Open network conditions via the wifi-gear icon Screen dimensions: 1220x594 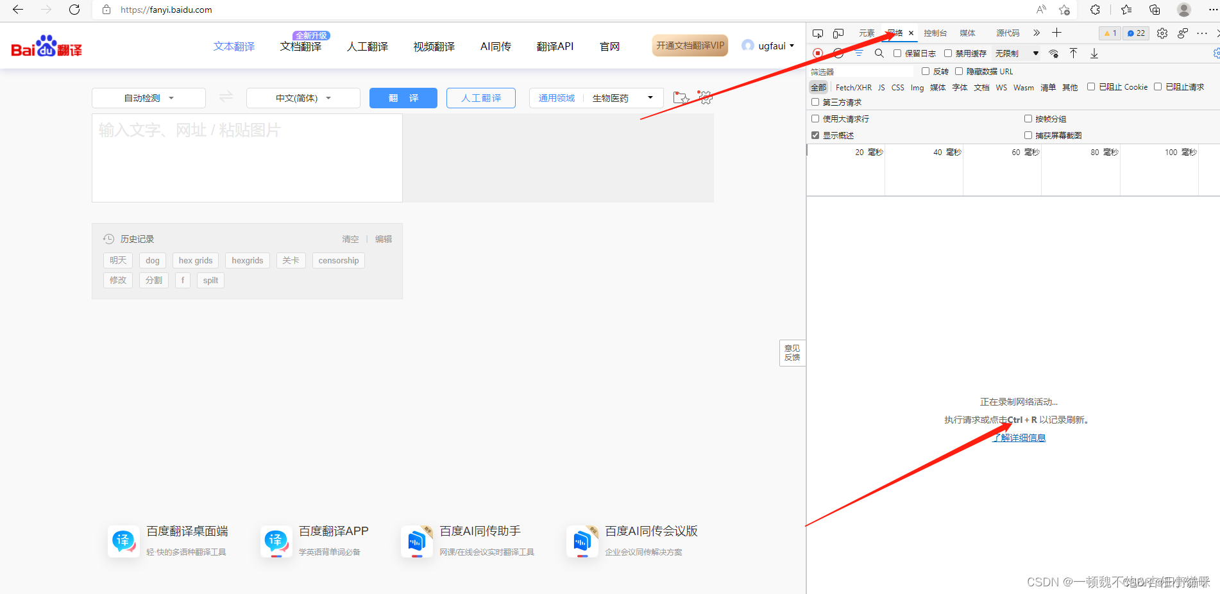pos(1053,53)
